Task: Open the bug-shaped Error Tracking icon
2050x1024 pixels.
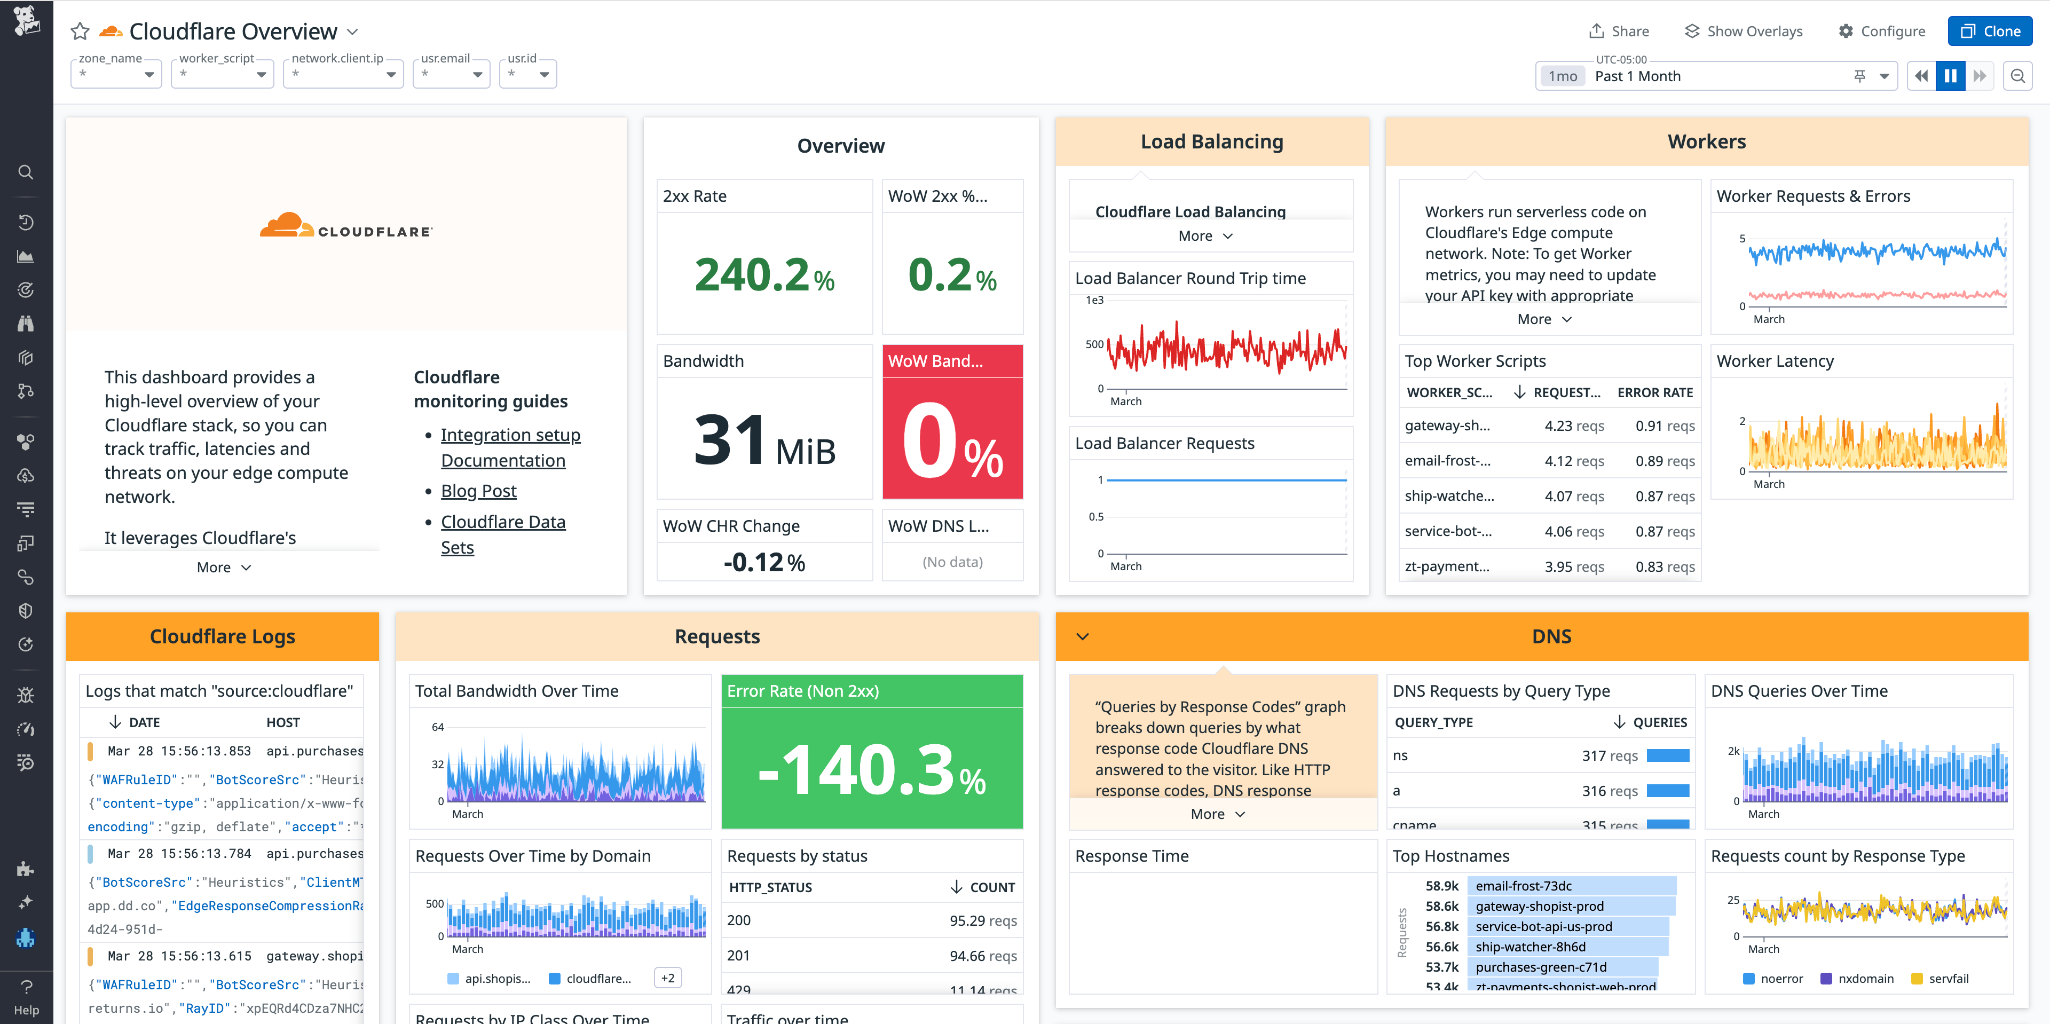Action: point(26,695)
